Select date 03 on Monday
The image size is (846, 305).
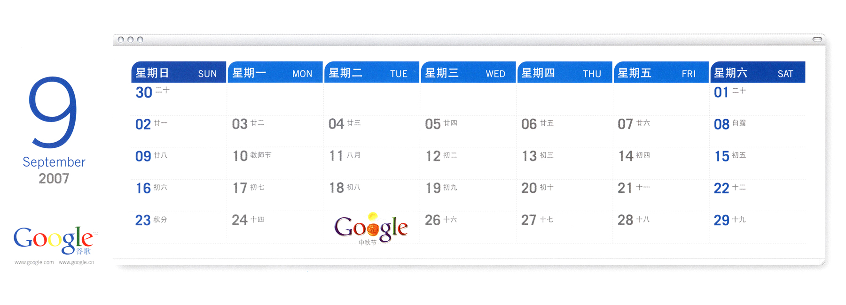click(240, 124)
